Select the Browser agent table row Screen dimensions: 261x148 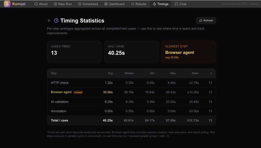pos(131,92)
